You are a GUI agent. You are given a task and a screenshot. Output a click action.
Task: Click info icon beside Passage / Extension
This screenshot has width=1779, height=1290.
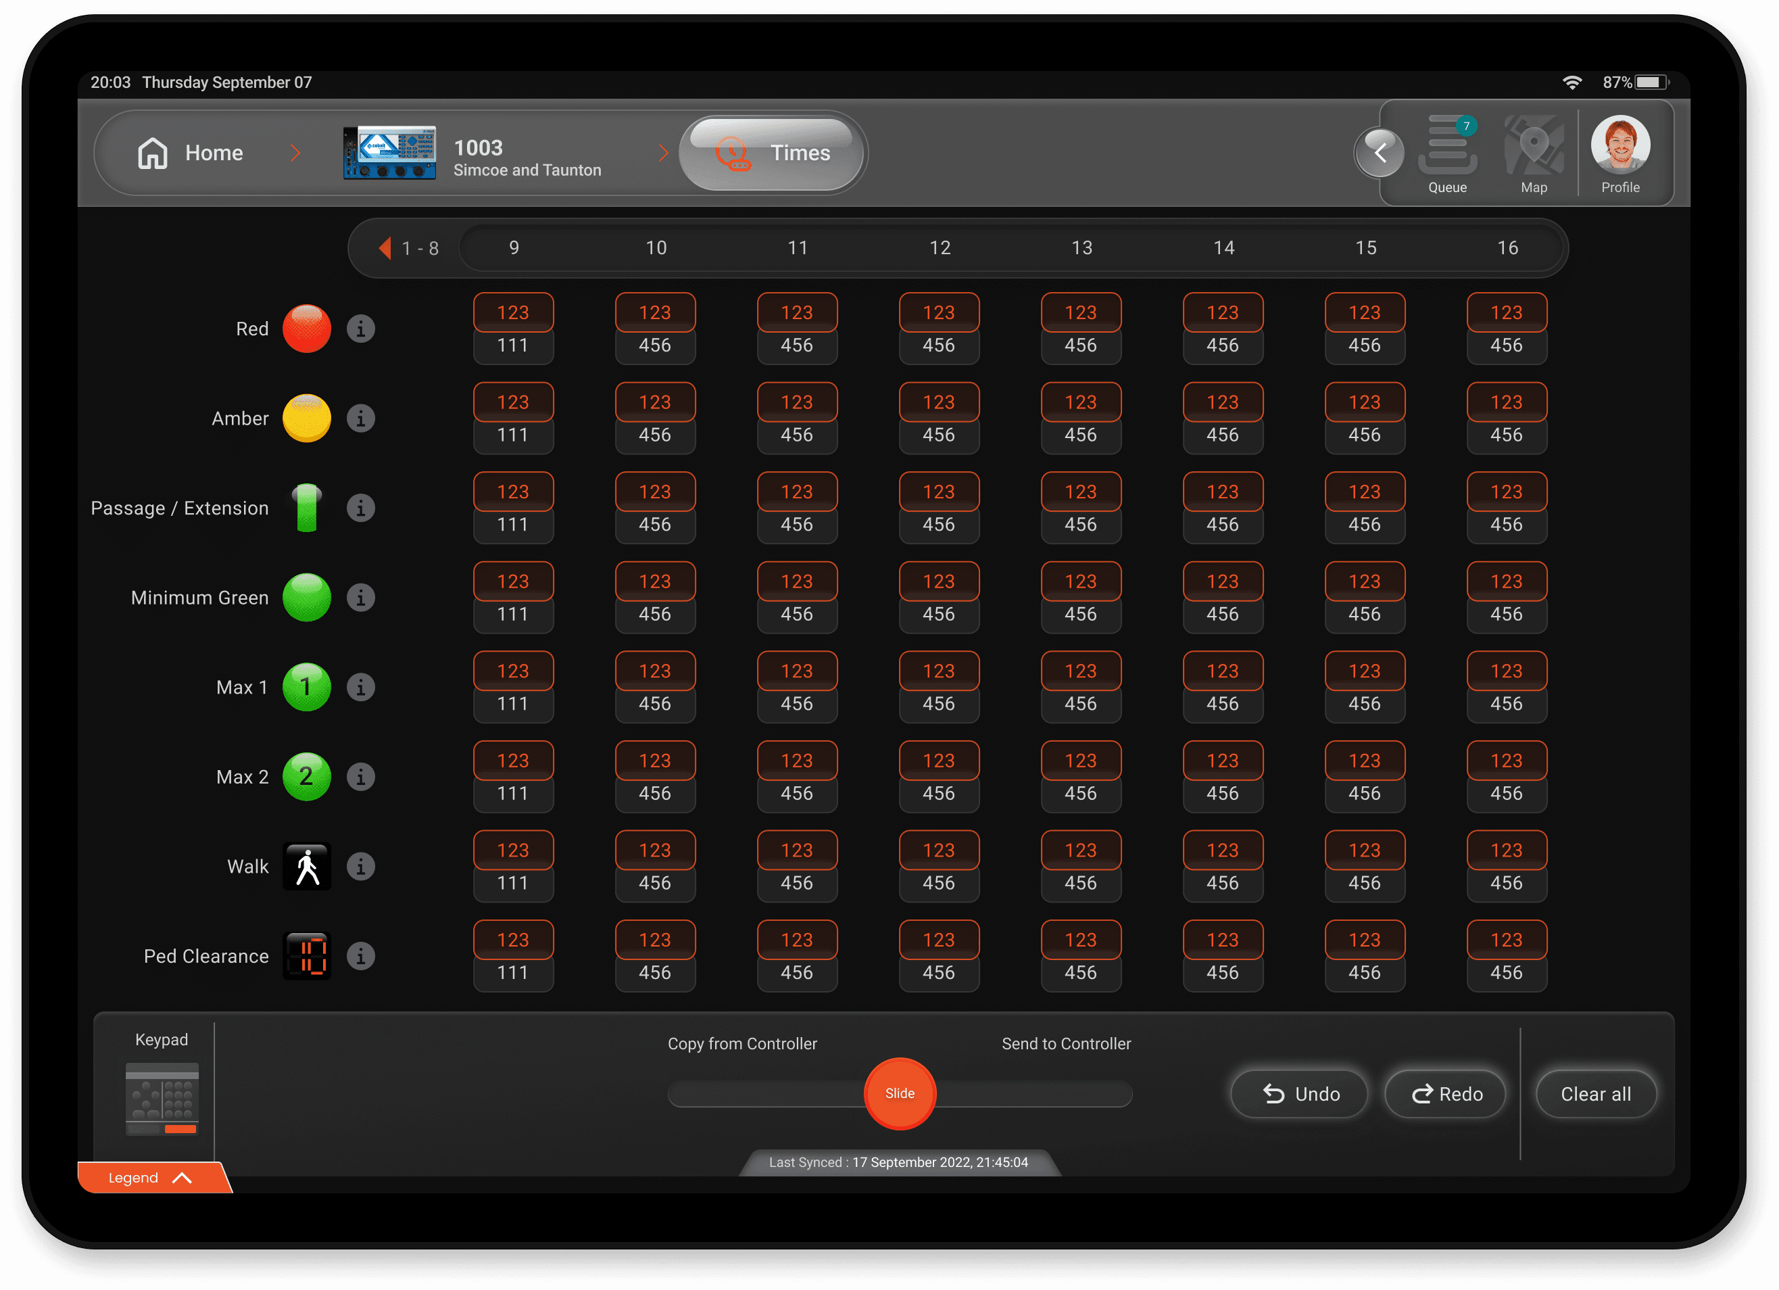(361, 508)
